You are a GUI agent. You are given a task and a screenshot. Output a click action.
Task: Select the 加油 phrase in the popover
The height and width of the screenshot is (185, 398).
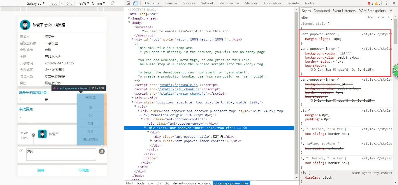[x=91, y=123]
